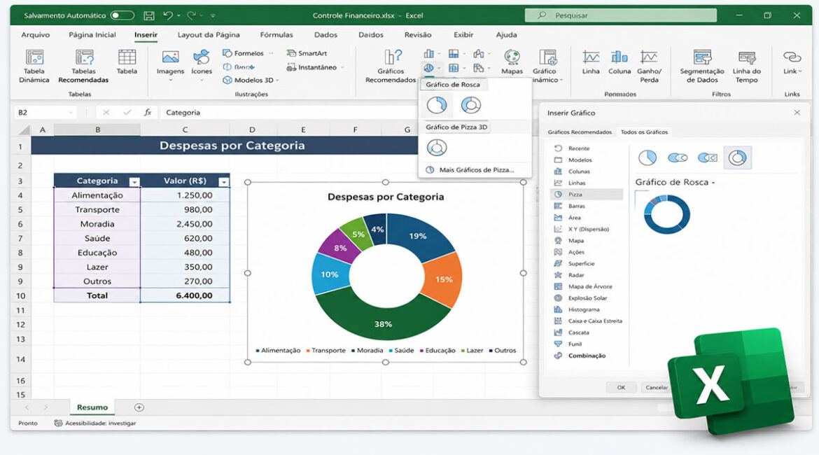
Task: Choose the Rosca subtype icon in dialog
Action: click(737, 157)
